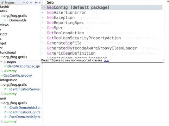This screenshot has width=169, height=126.
Task: Pick GebSpec in the class list
Action: pos(55,28)
